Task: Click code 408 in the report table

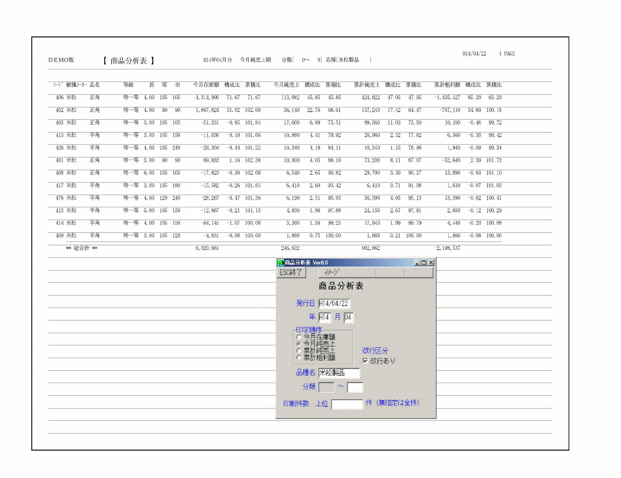Action: click(x=60, y=173)
